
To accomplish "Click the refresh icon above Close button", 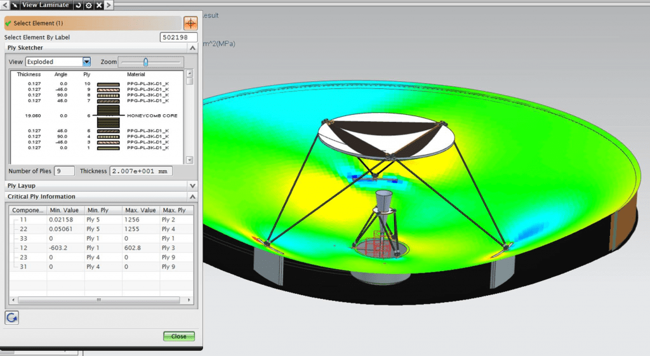I will coord(11,317).
